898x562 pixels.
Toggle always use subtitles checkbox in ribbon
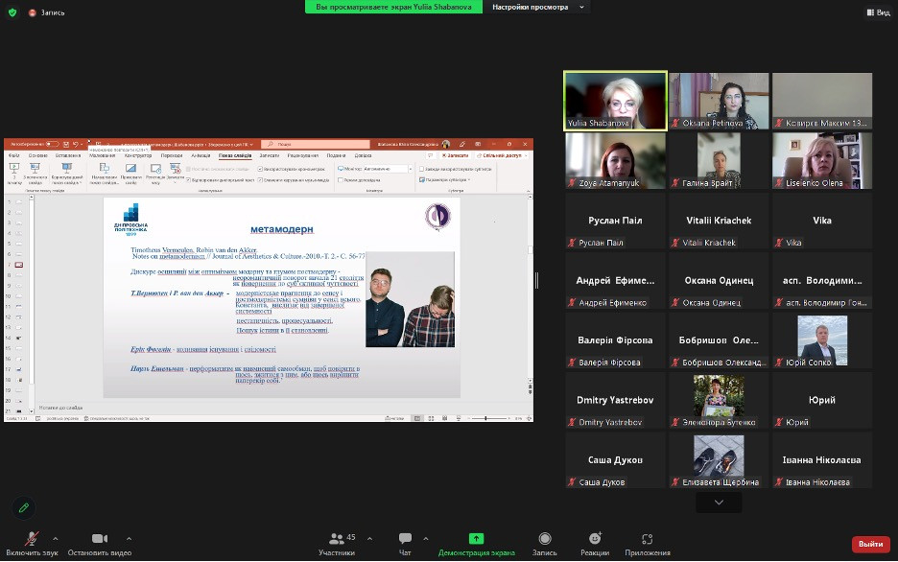421,168
